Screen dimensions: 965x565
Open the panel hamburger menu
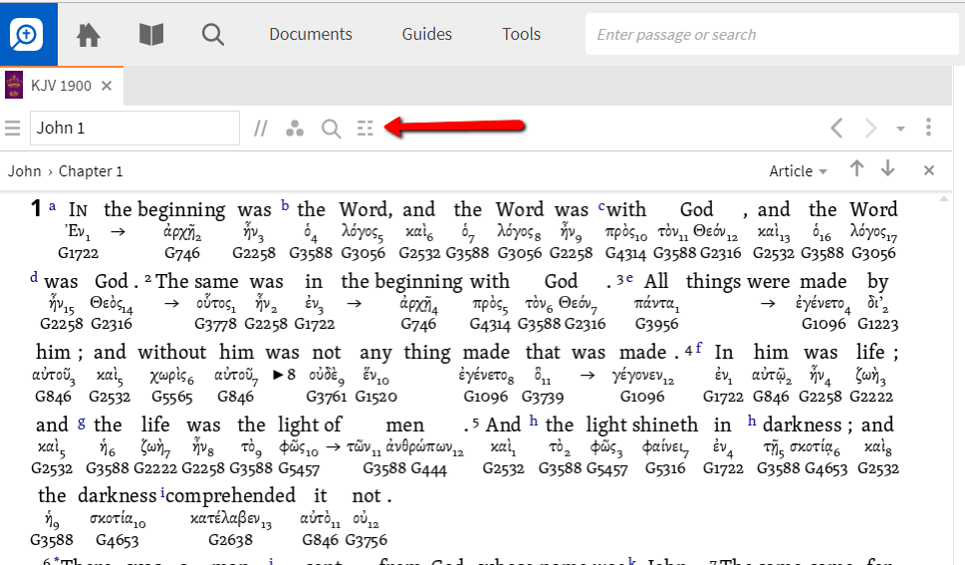click(12, 129)
